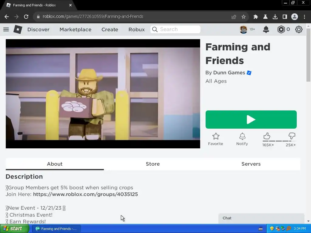This screenshot has height=233, width=311.
Task: Open the Chrome Labs flask icon
Action: pos(265,17)
